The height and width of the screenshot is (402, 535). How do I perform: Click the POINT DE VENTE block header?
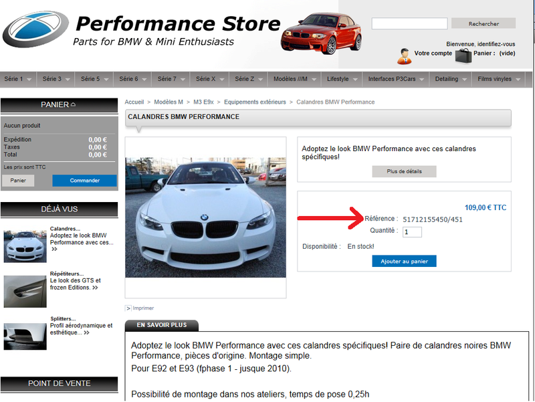tap(59, 383)
